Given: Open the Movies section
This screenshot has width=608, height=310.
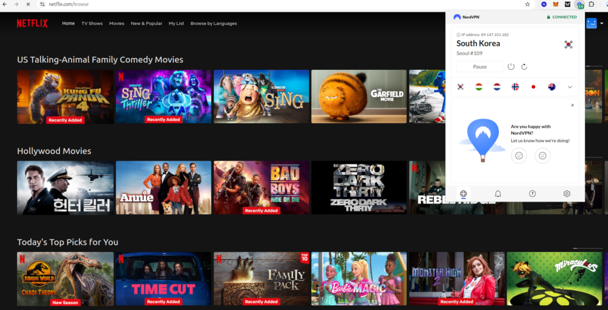Looking at the screenshot, I should [x=117, y=23].
